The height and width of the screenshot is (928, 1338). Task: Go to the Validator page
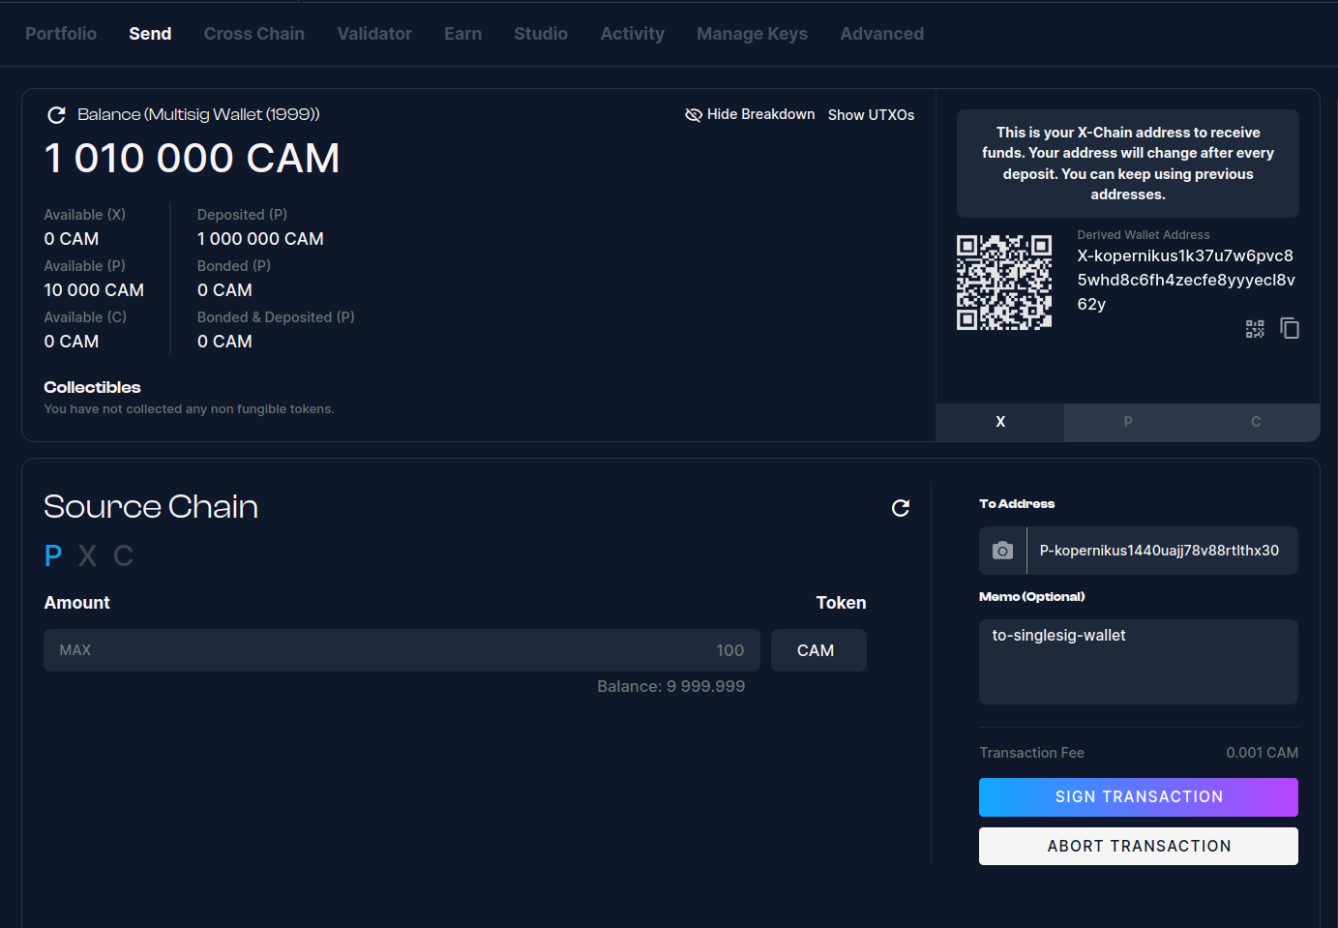tap(374, 34)
